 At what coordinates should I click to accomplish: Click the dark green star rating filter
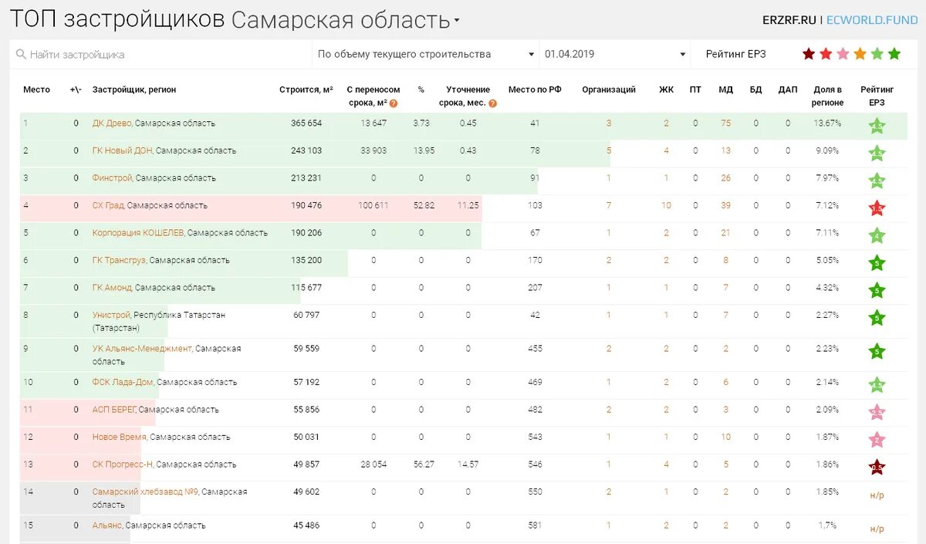(x=894, y=54)
